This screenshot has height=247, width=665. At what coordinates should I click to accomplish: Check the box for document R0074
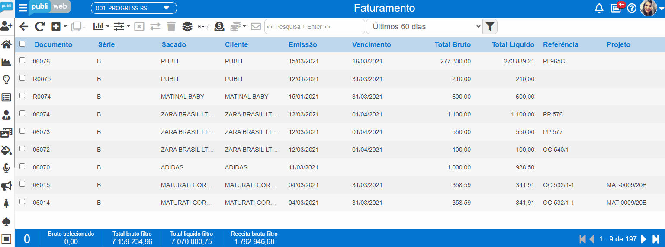(x=22, y=96)
